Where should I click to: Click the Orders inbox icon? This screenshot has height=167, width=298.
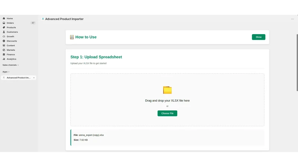click(x=4, y=23)
